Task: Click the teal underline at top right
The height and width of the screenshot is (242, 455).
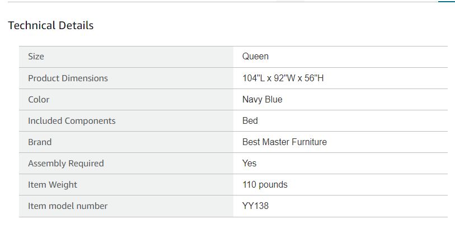Action: point(446,2)
